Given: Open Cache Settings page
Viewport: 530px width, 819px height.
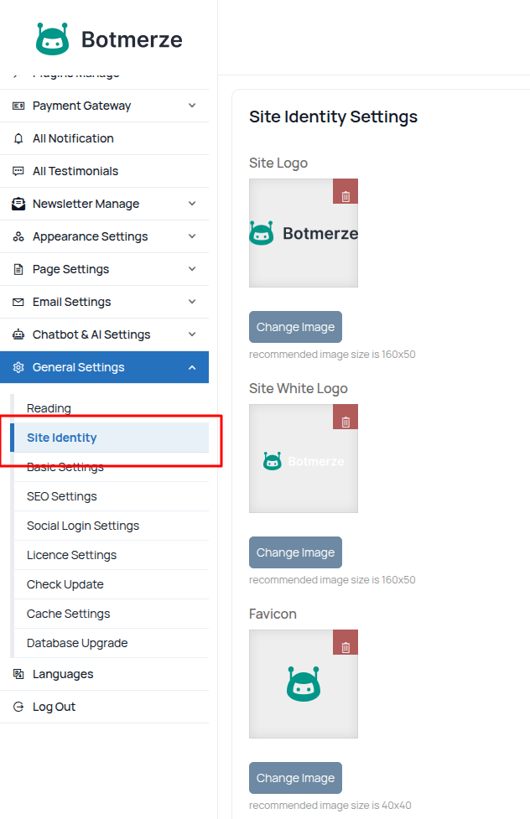Looking at the screenshot, I should tap(68, 614).
